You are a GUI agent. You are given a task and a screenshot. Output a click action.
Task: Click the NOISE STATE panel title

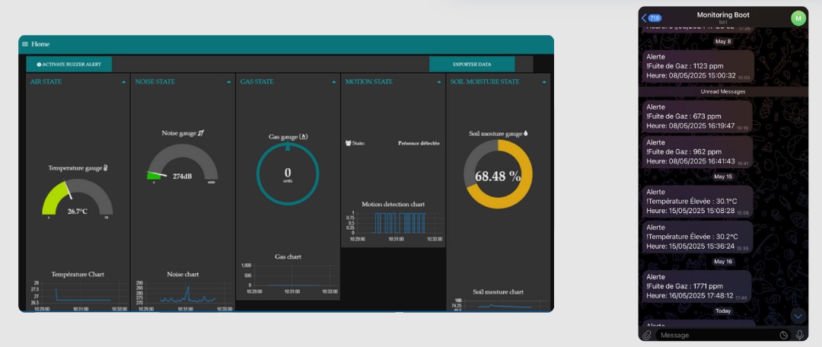coord(155,81)
